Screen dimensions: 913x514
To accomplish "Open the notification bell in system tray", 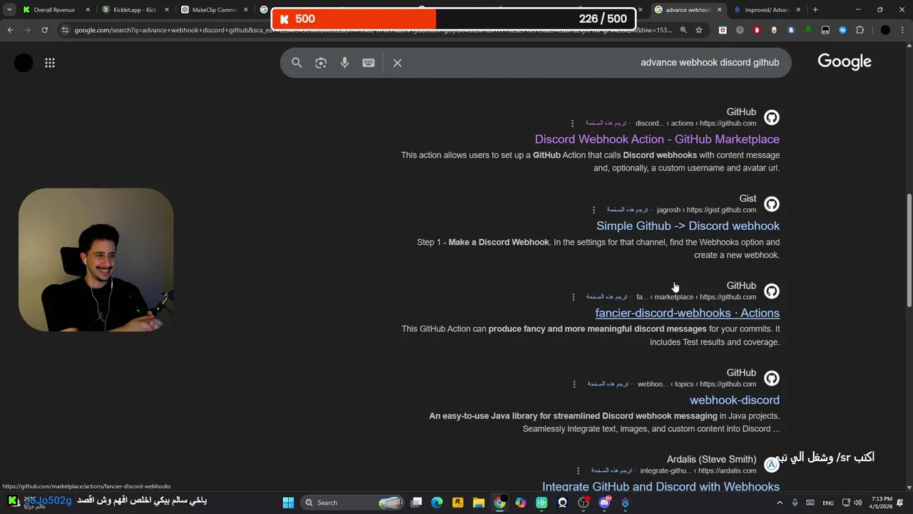I will click(900, 503).
